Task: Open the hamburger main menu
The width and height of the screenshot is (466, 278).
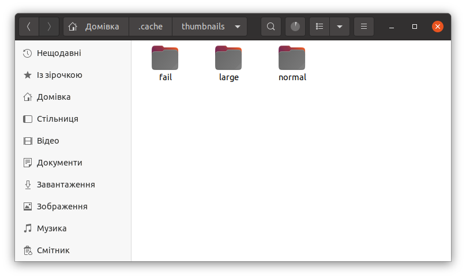Action: click(x=363, y=27)
